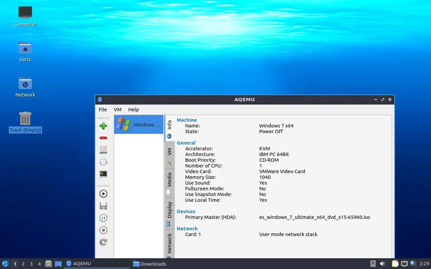431x269 pixels.
Task: Open the File menu
Action: pos(103,110)
